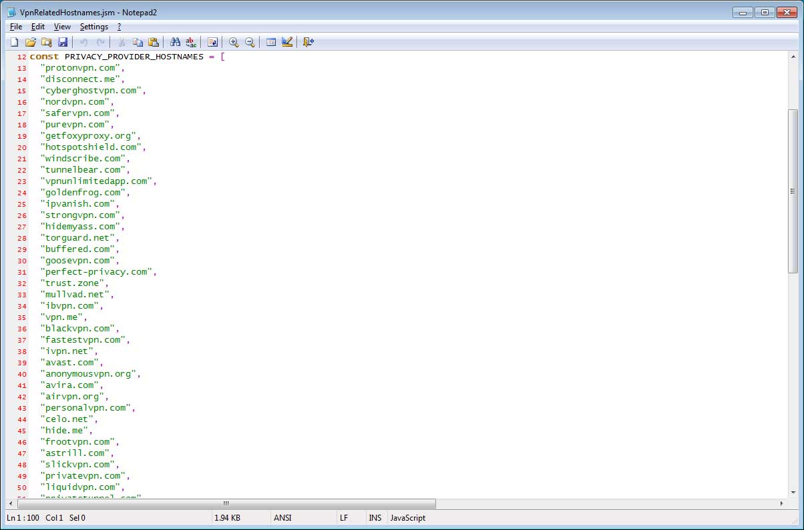Click the LF line ending indicator
The image size is (804, 530).
coord(343,518)
